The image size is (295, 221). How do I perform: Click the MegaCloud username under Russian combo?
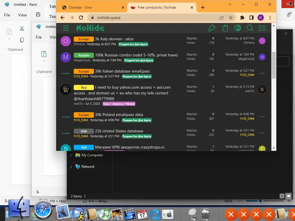(82, 60)
